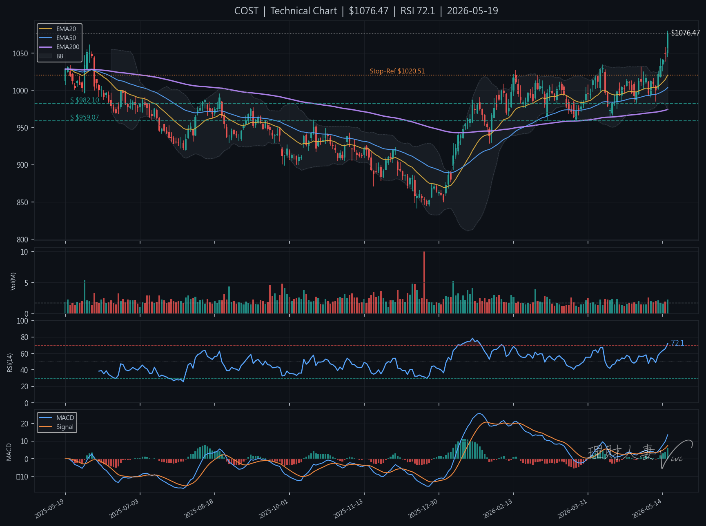
Task: Click the 2026-02-13 date axis label
Action: (498, 509)
